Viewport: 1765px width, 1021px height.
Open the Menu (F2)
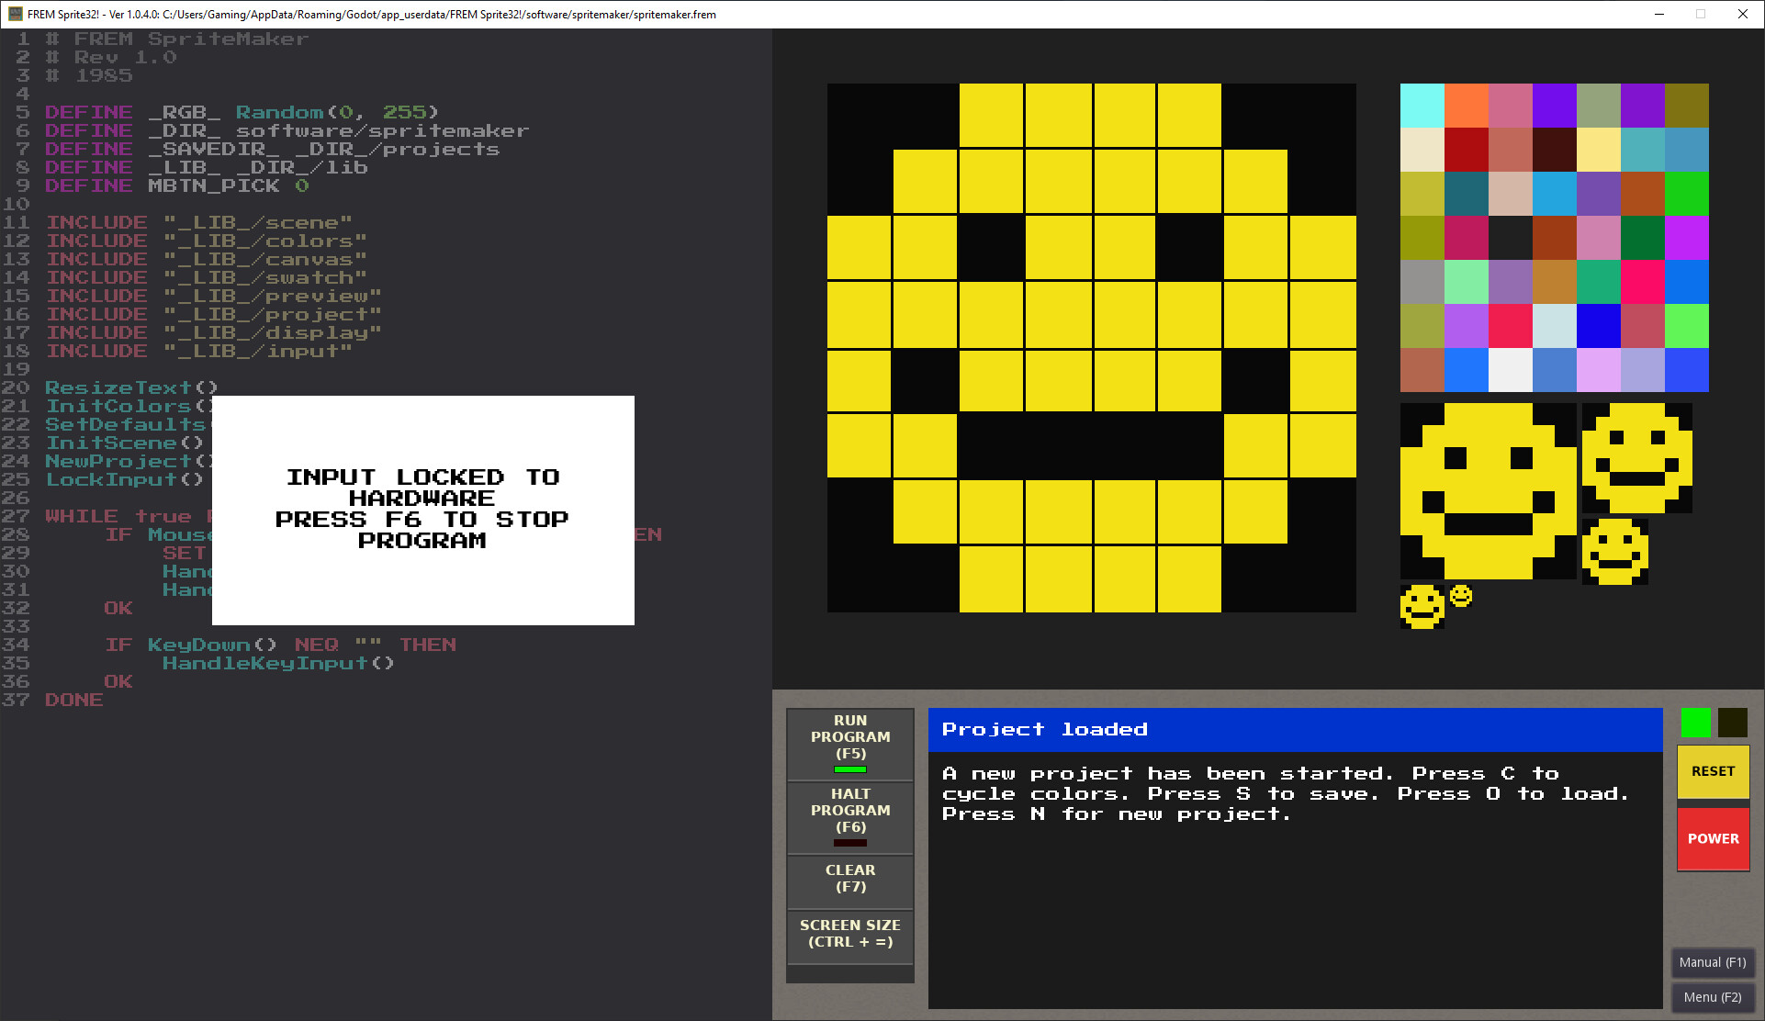pyautogui.click(x=1712, y=997)
